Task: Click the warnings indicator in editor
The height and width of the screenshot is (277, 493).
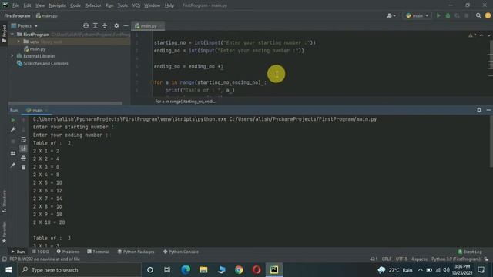Action: point(472,35)
